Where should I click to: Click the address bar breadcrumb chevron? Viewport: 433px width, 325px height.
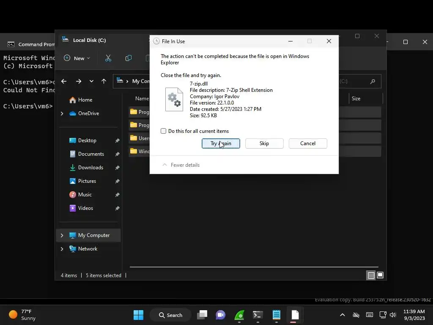coord(127,81)
